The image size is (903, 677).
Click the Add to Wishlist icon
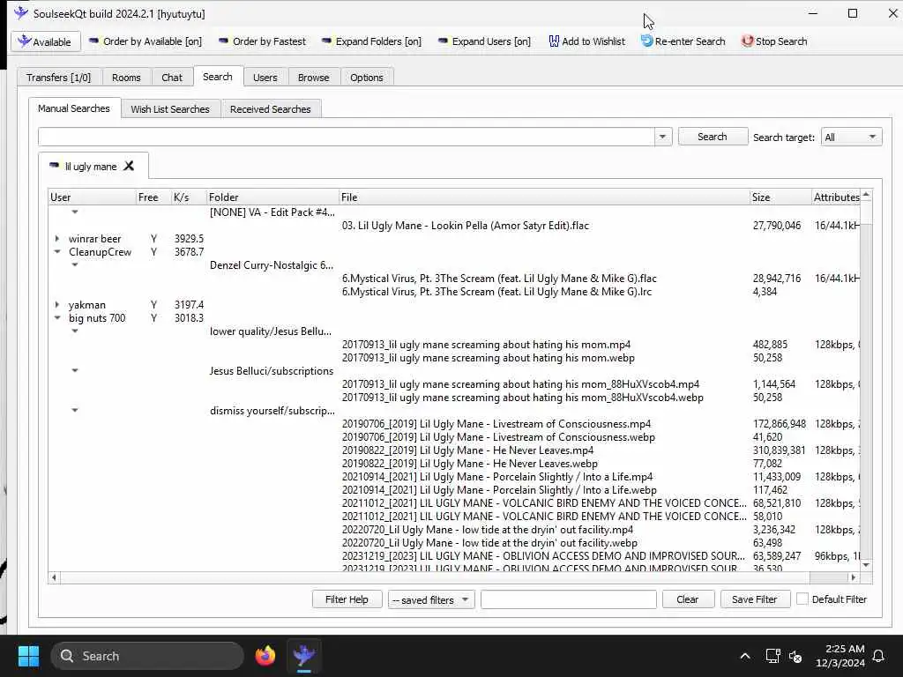pos(554,41)
